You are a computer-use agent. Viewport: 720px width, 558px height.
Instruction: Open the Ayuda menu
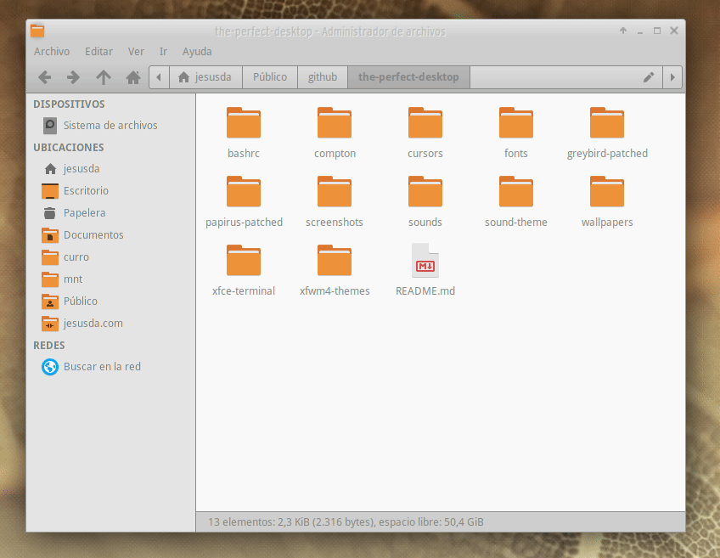tap(197, 52)
